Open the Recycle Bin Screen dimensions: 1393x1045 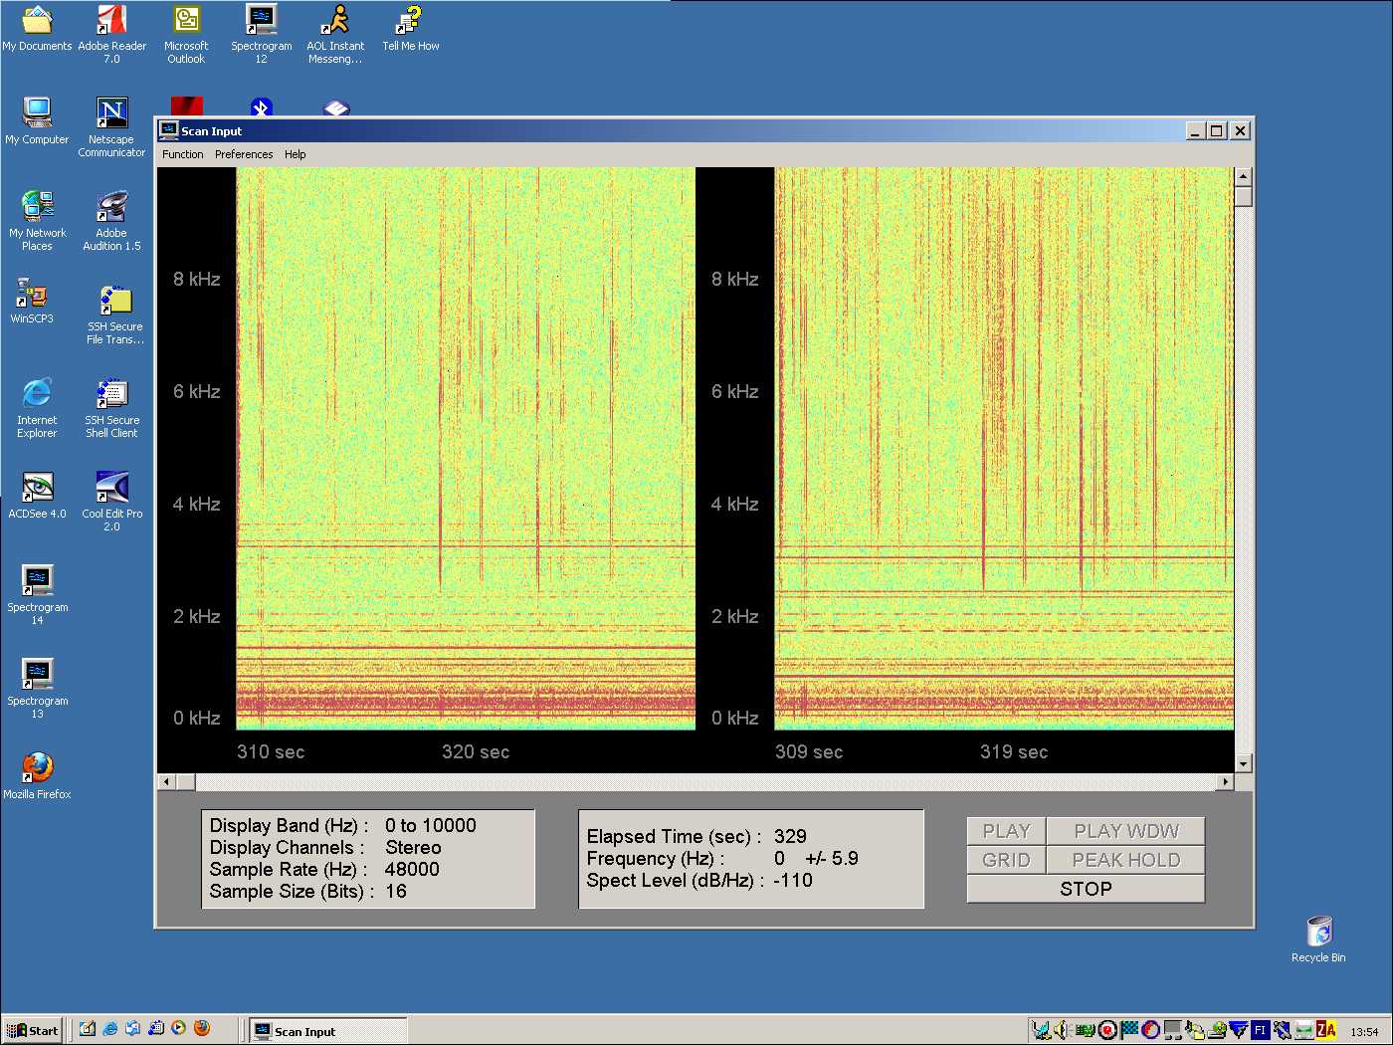[x=1318, y=939]
